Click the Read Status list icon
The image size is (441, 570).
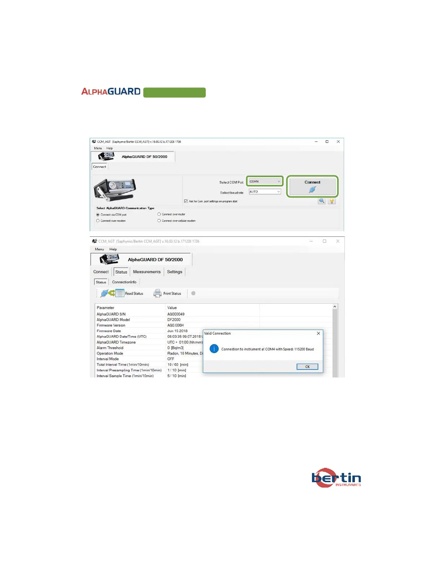pyautogui.click(x=120, y=293)
